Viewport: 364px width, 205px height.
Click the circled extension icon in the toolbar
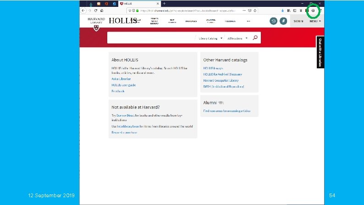pyautogui.click(x=313, y=11)
